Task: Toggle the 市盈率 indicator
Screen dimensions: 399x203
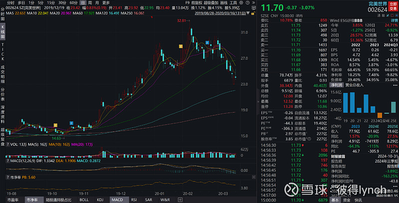Action: point(12,200)
